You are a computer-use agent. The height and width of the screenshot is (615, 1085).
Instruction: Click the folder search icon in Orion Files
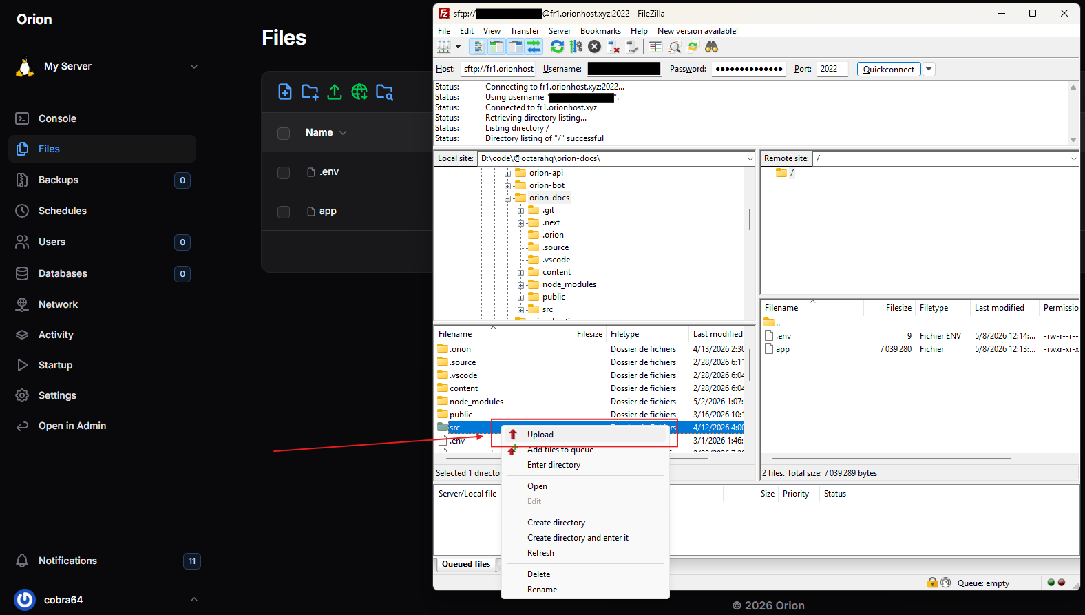[x=384, y=92]
